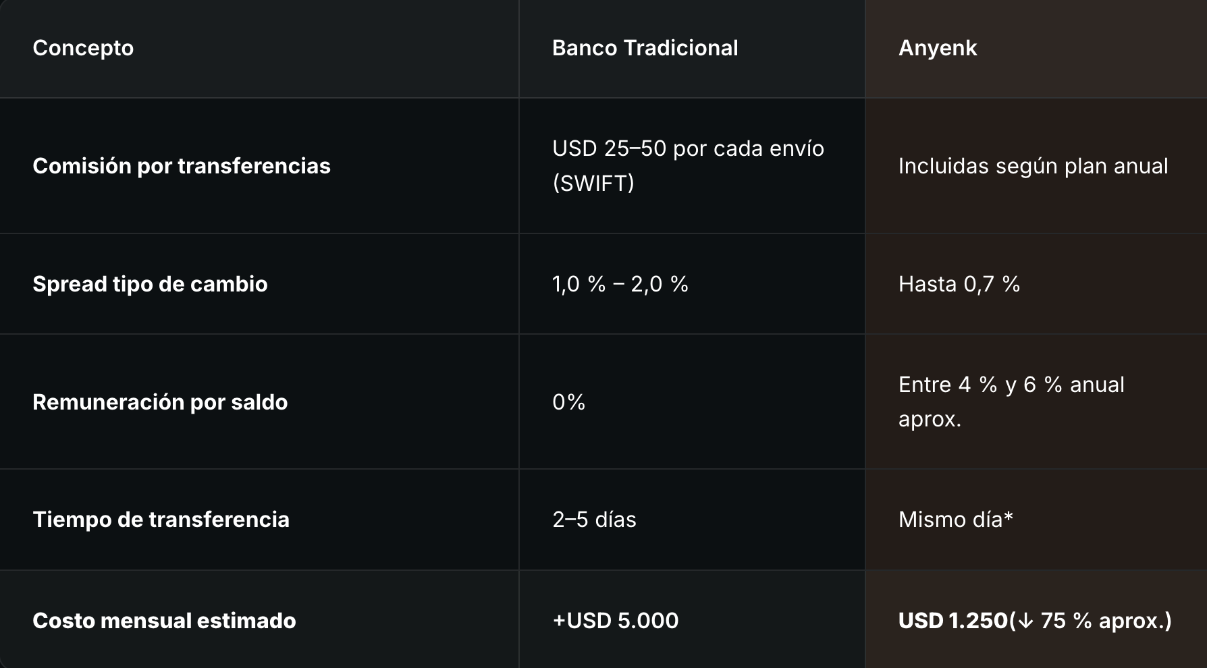This screenshot has width=1207, height=668.
Task: Click the +USD 5.000 value
Action: (x=615, y=621)
